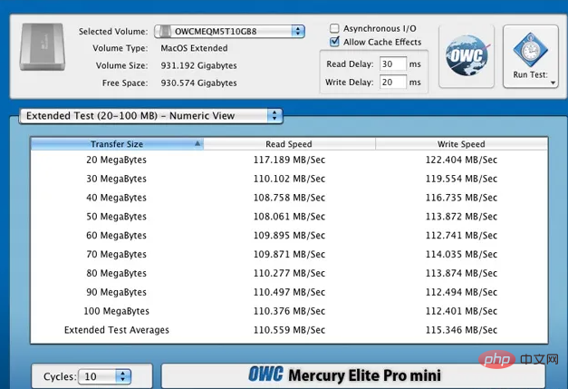
Task: Click read speed 110.277 MB/Sec
Action: click(289, 273)
